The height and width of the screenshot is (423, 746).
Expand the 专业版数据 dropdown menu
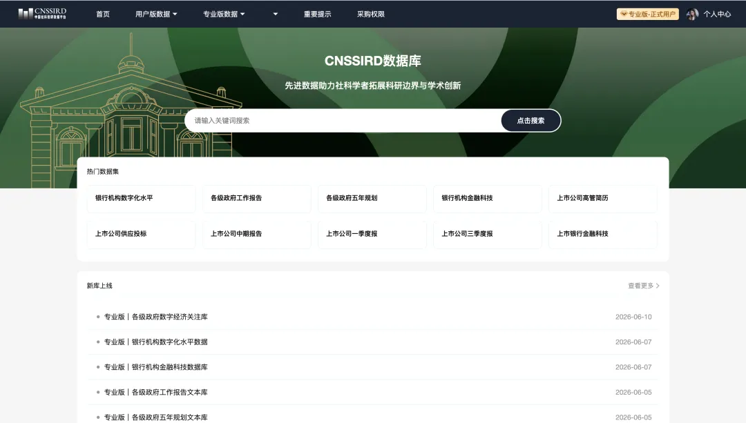click(x=224, y=14)
